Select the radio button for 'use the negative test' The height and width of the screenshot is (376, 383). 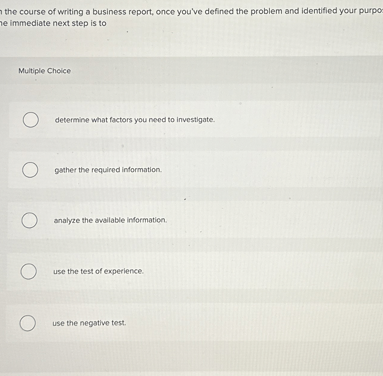(x=27, y=323)
